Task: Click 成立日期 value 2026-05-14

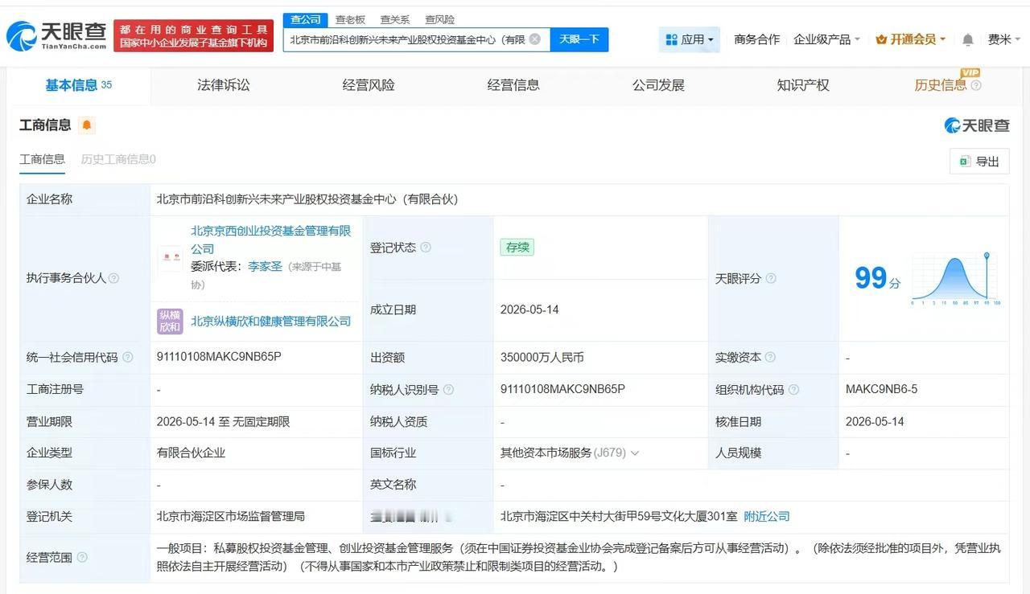Action: 529,309
